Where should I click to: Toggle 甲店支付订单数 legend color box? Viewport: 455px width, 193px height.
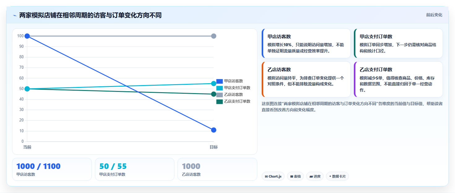click(x=219, y=88)
